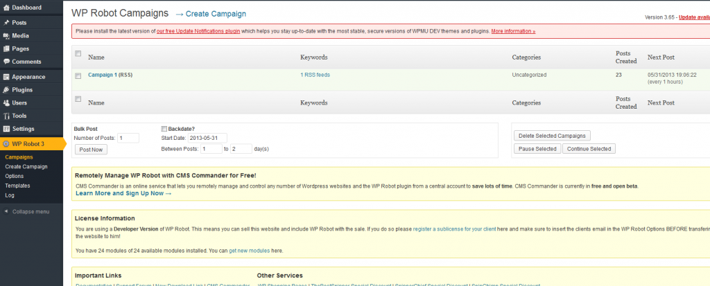This screenshot has width=710, height=286.
Task: Check the Campaign 1 row checkbox
Action: pos(78,75)
